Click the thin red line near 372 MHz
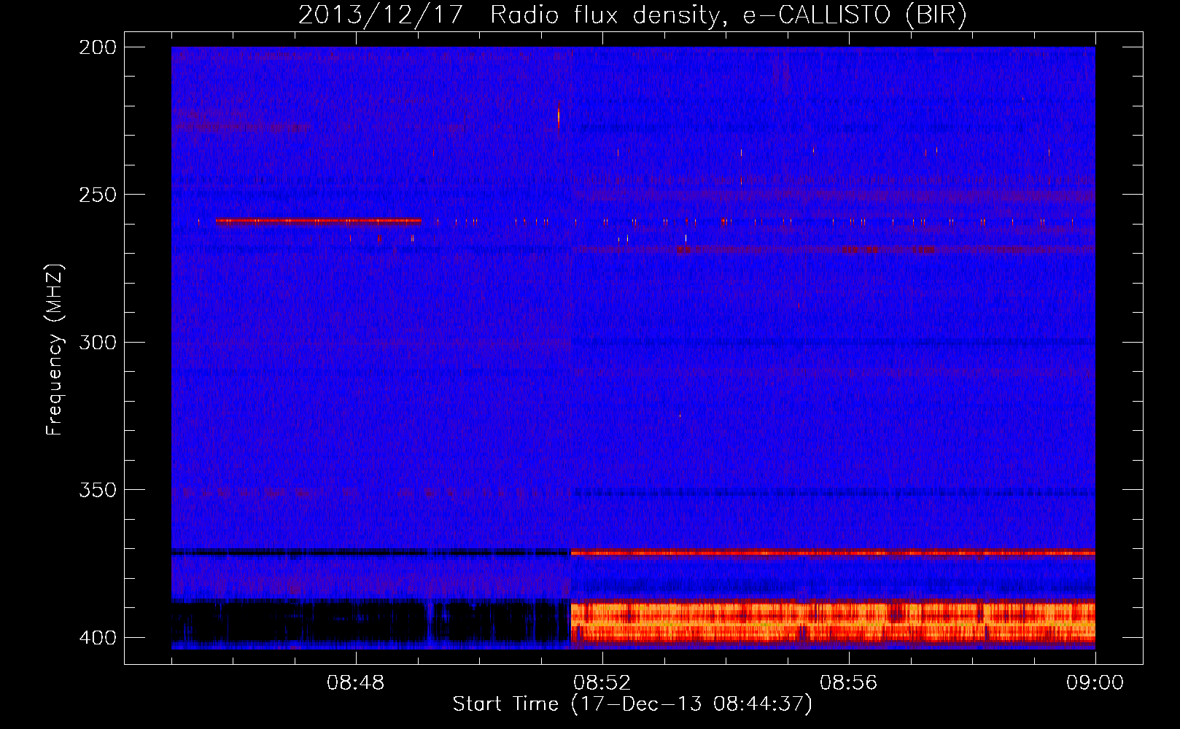 tap(832, 553)
